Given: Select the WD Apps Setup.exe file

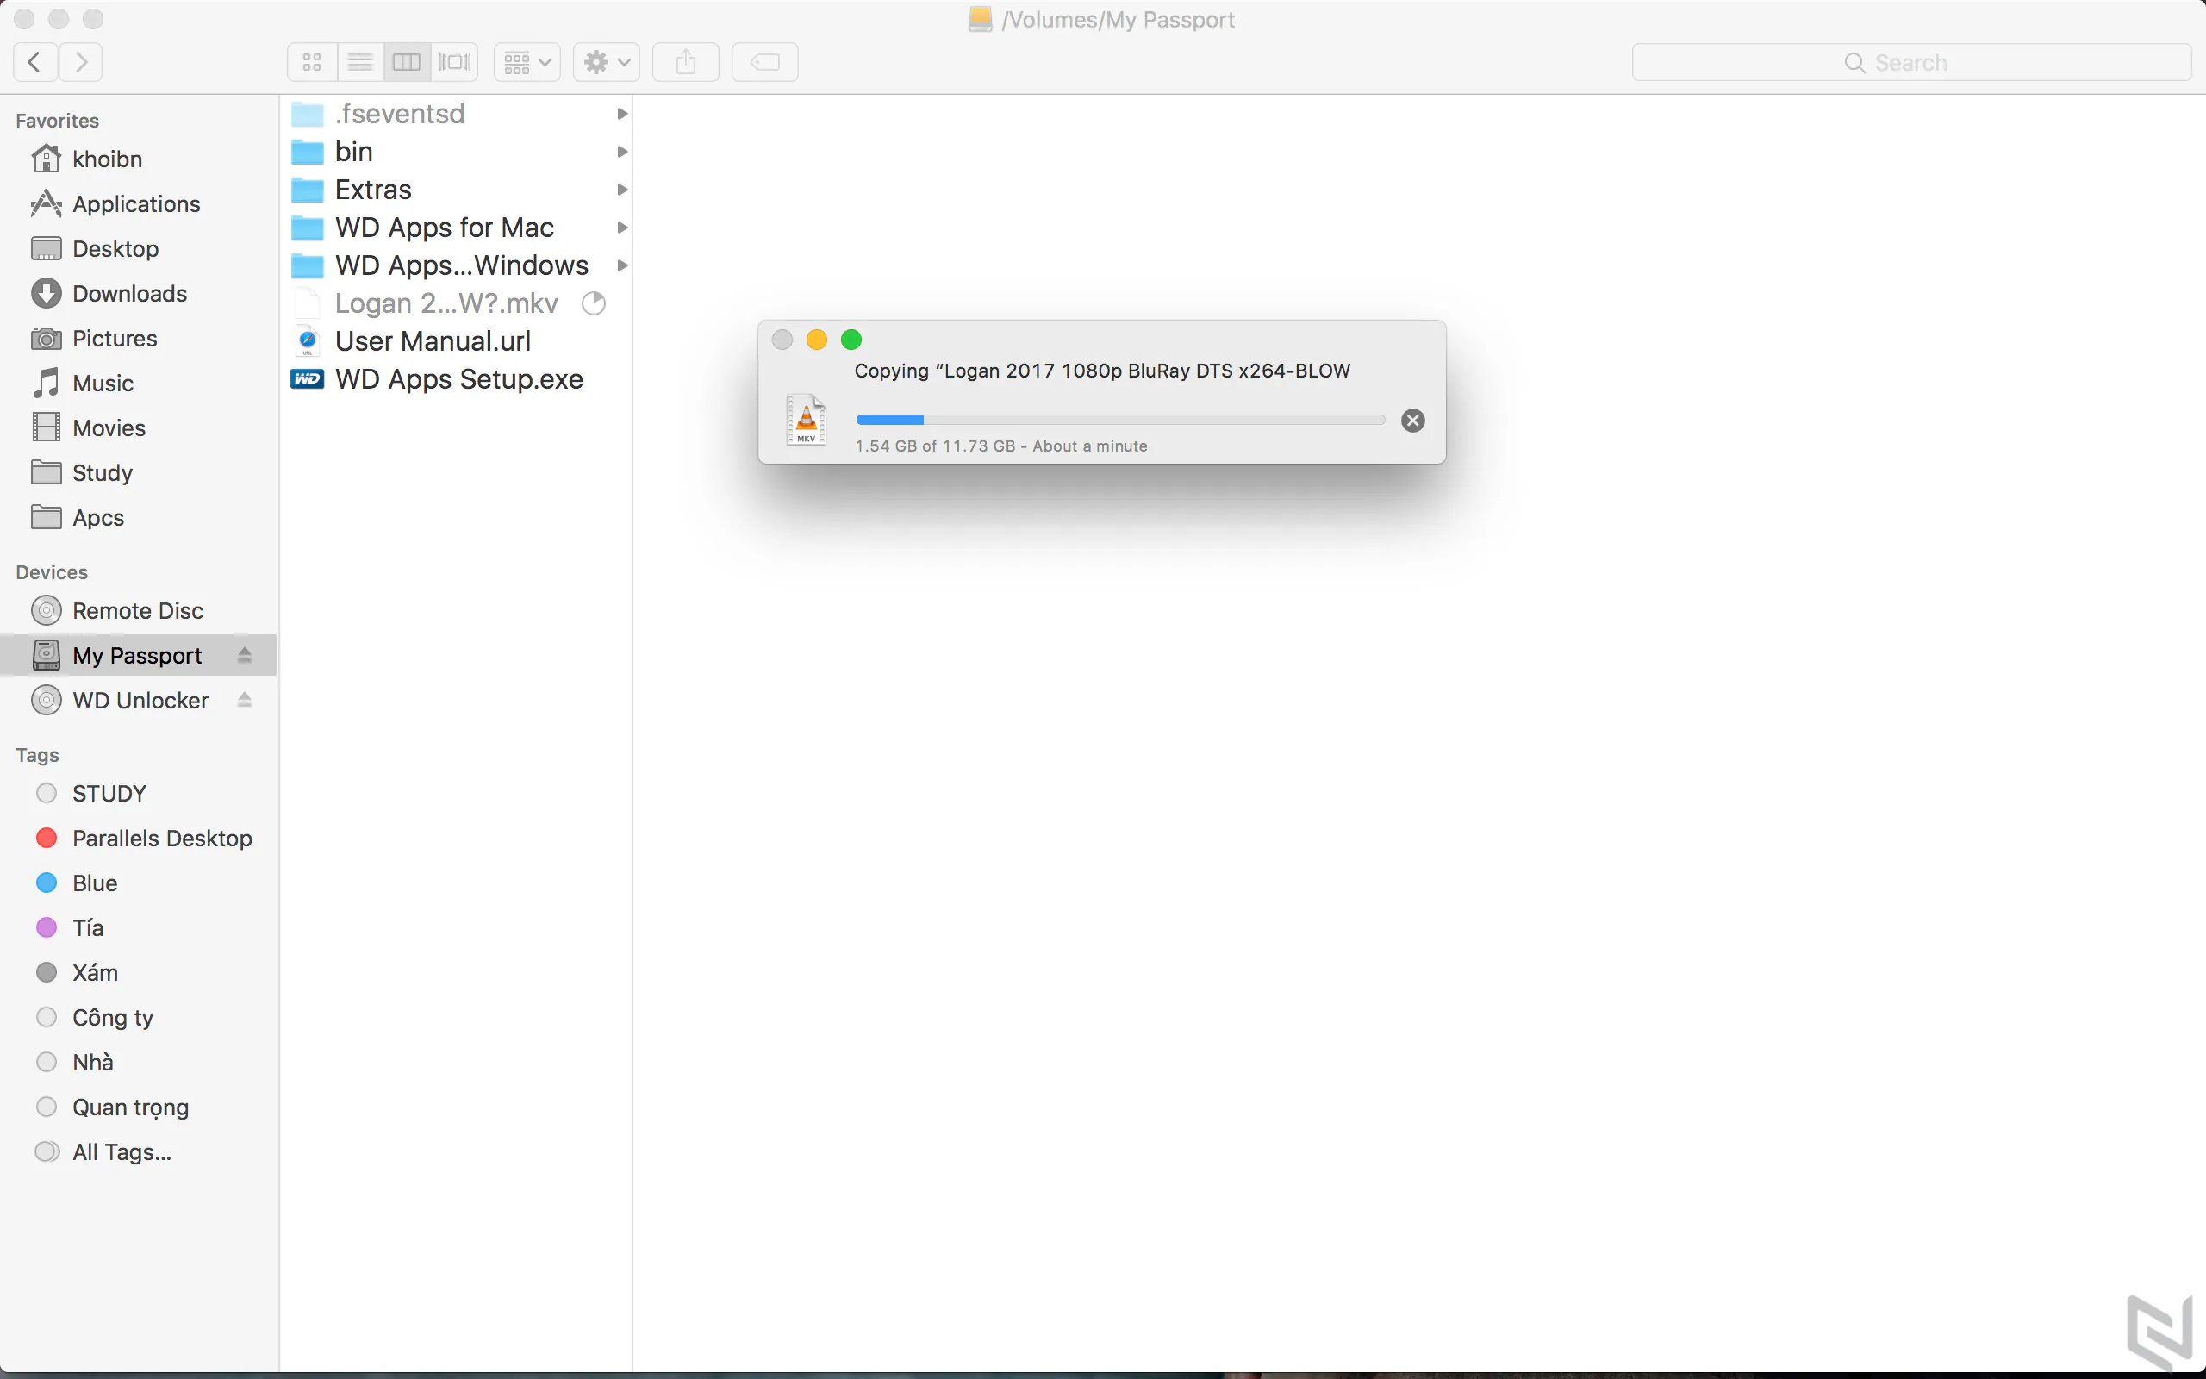Looking at the screenshot, I should click(456, 379).
